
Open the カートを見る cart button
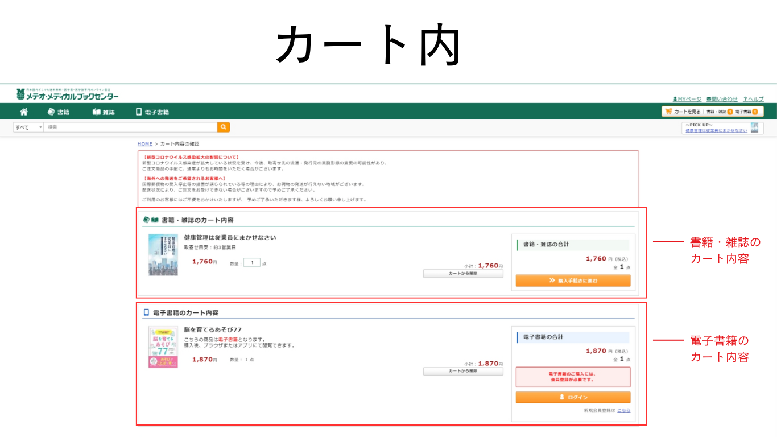tap(683, 112)
